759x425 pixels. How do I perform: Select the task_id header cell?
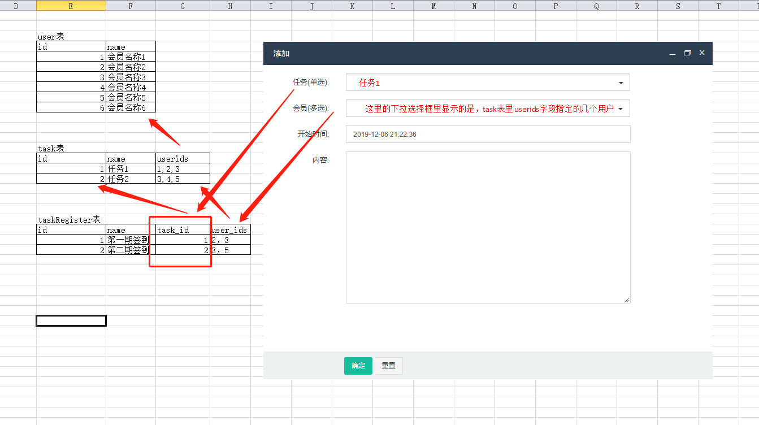[183, 229]
